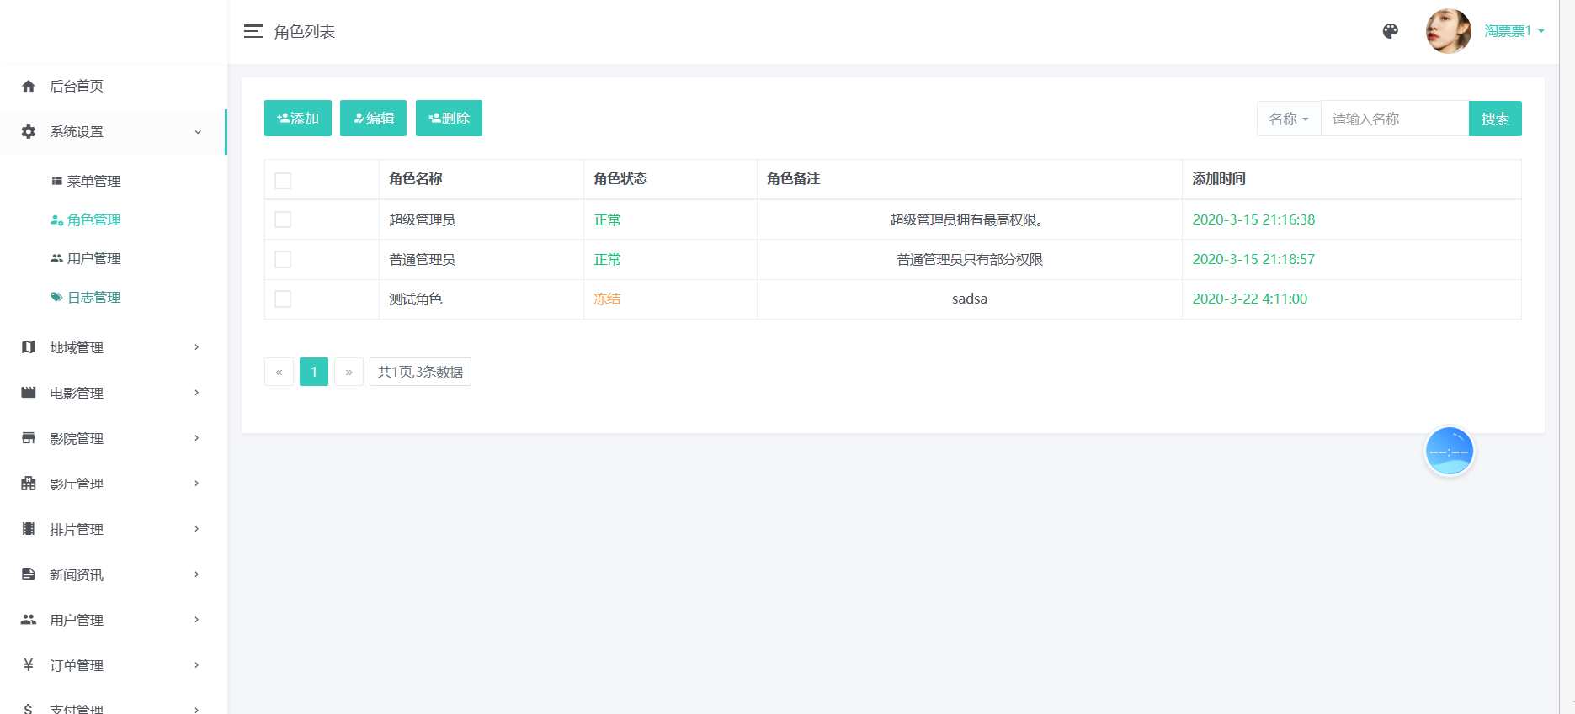Check the box for 超级管理员 row
Image resolution: width=1575 pixels, height=714 pixels.
pos(283,219)
